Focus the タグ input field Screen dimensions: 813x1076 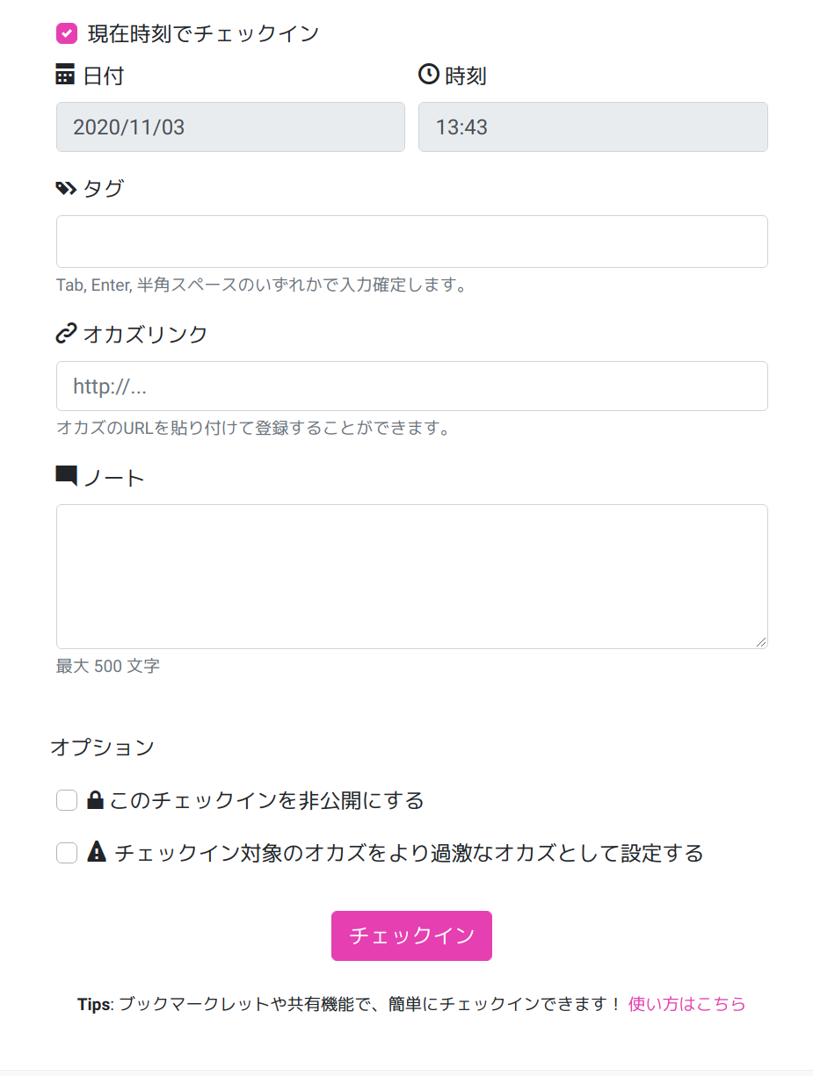click(411, 242)
